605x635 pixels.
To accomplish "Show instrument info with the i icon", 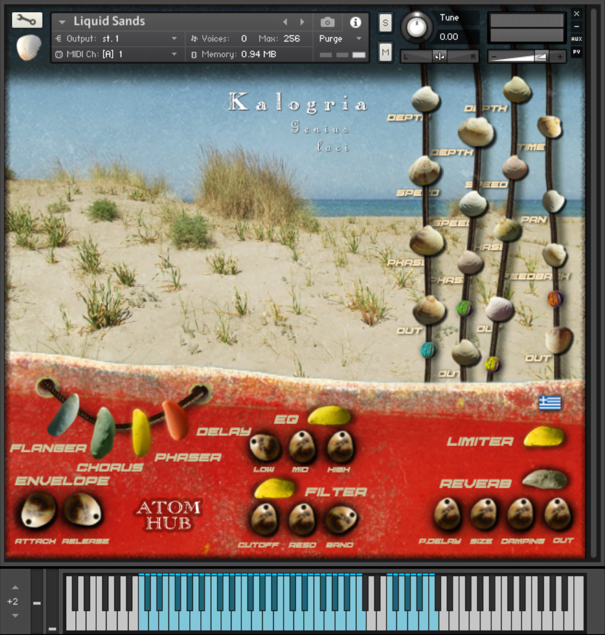I will pos(356,22).
